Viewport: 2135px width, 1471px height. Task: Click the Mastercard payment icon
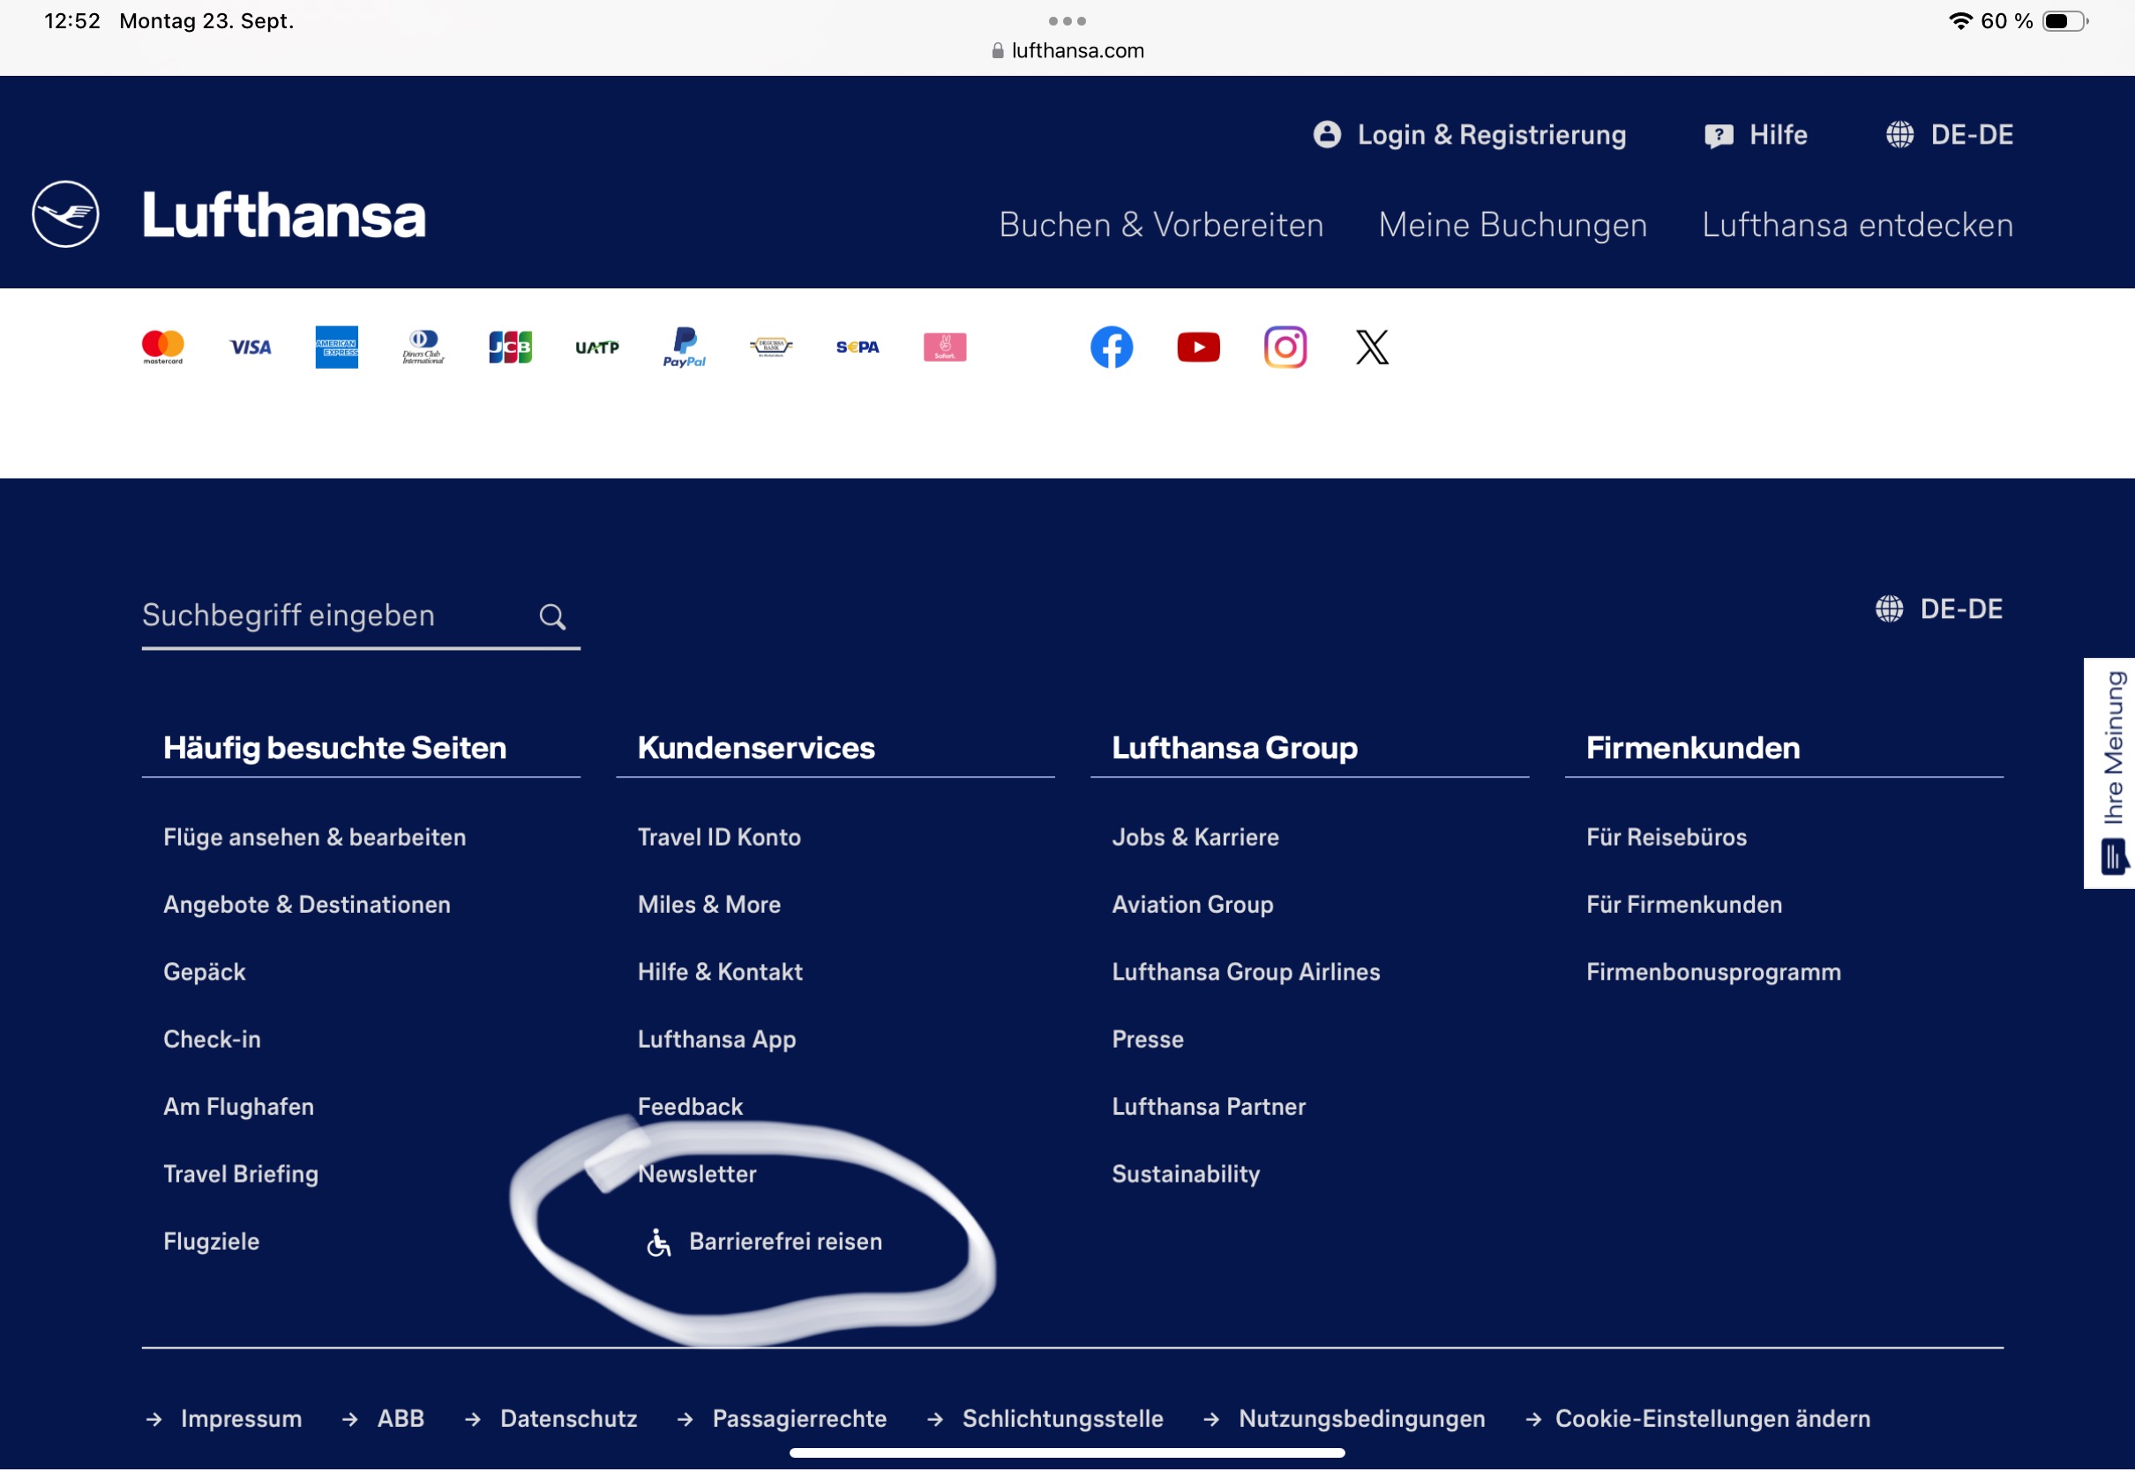(x=163, y=347)
